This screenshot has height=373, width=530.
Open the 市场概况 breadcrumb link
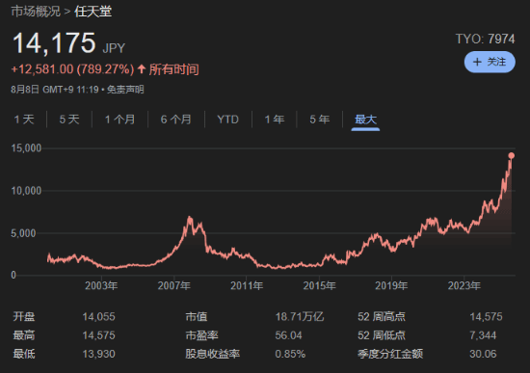(36, 12)
